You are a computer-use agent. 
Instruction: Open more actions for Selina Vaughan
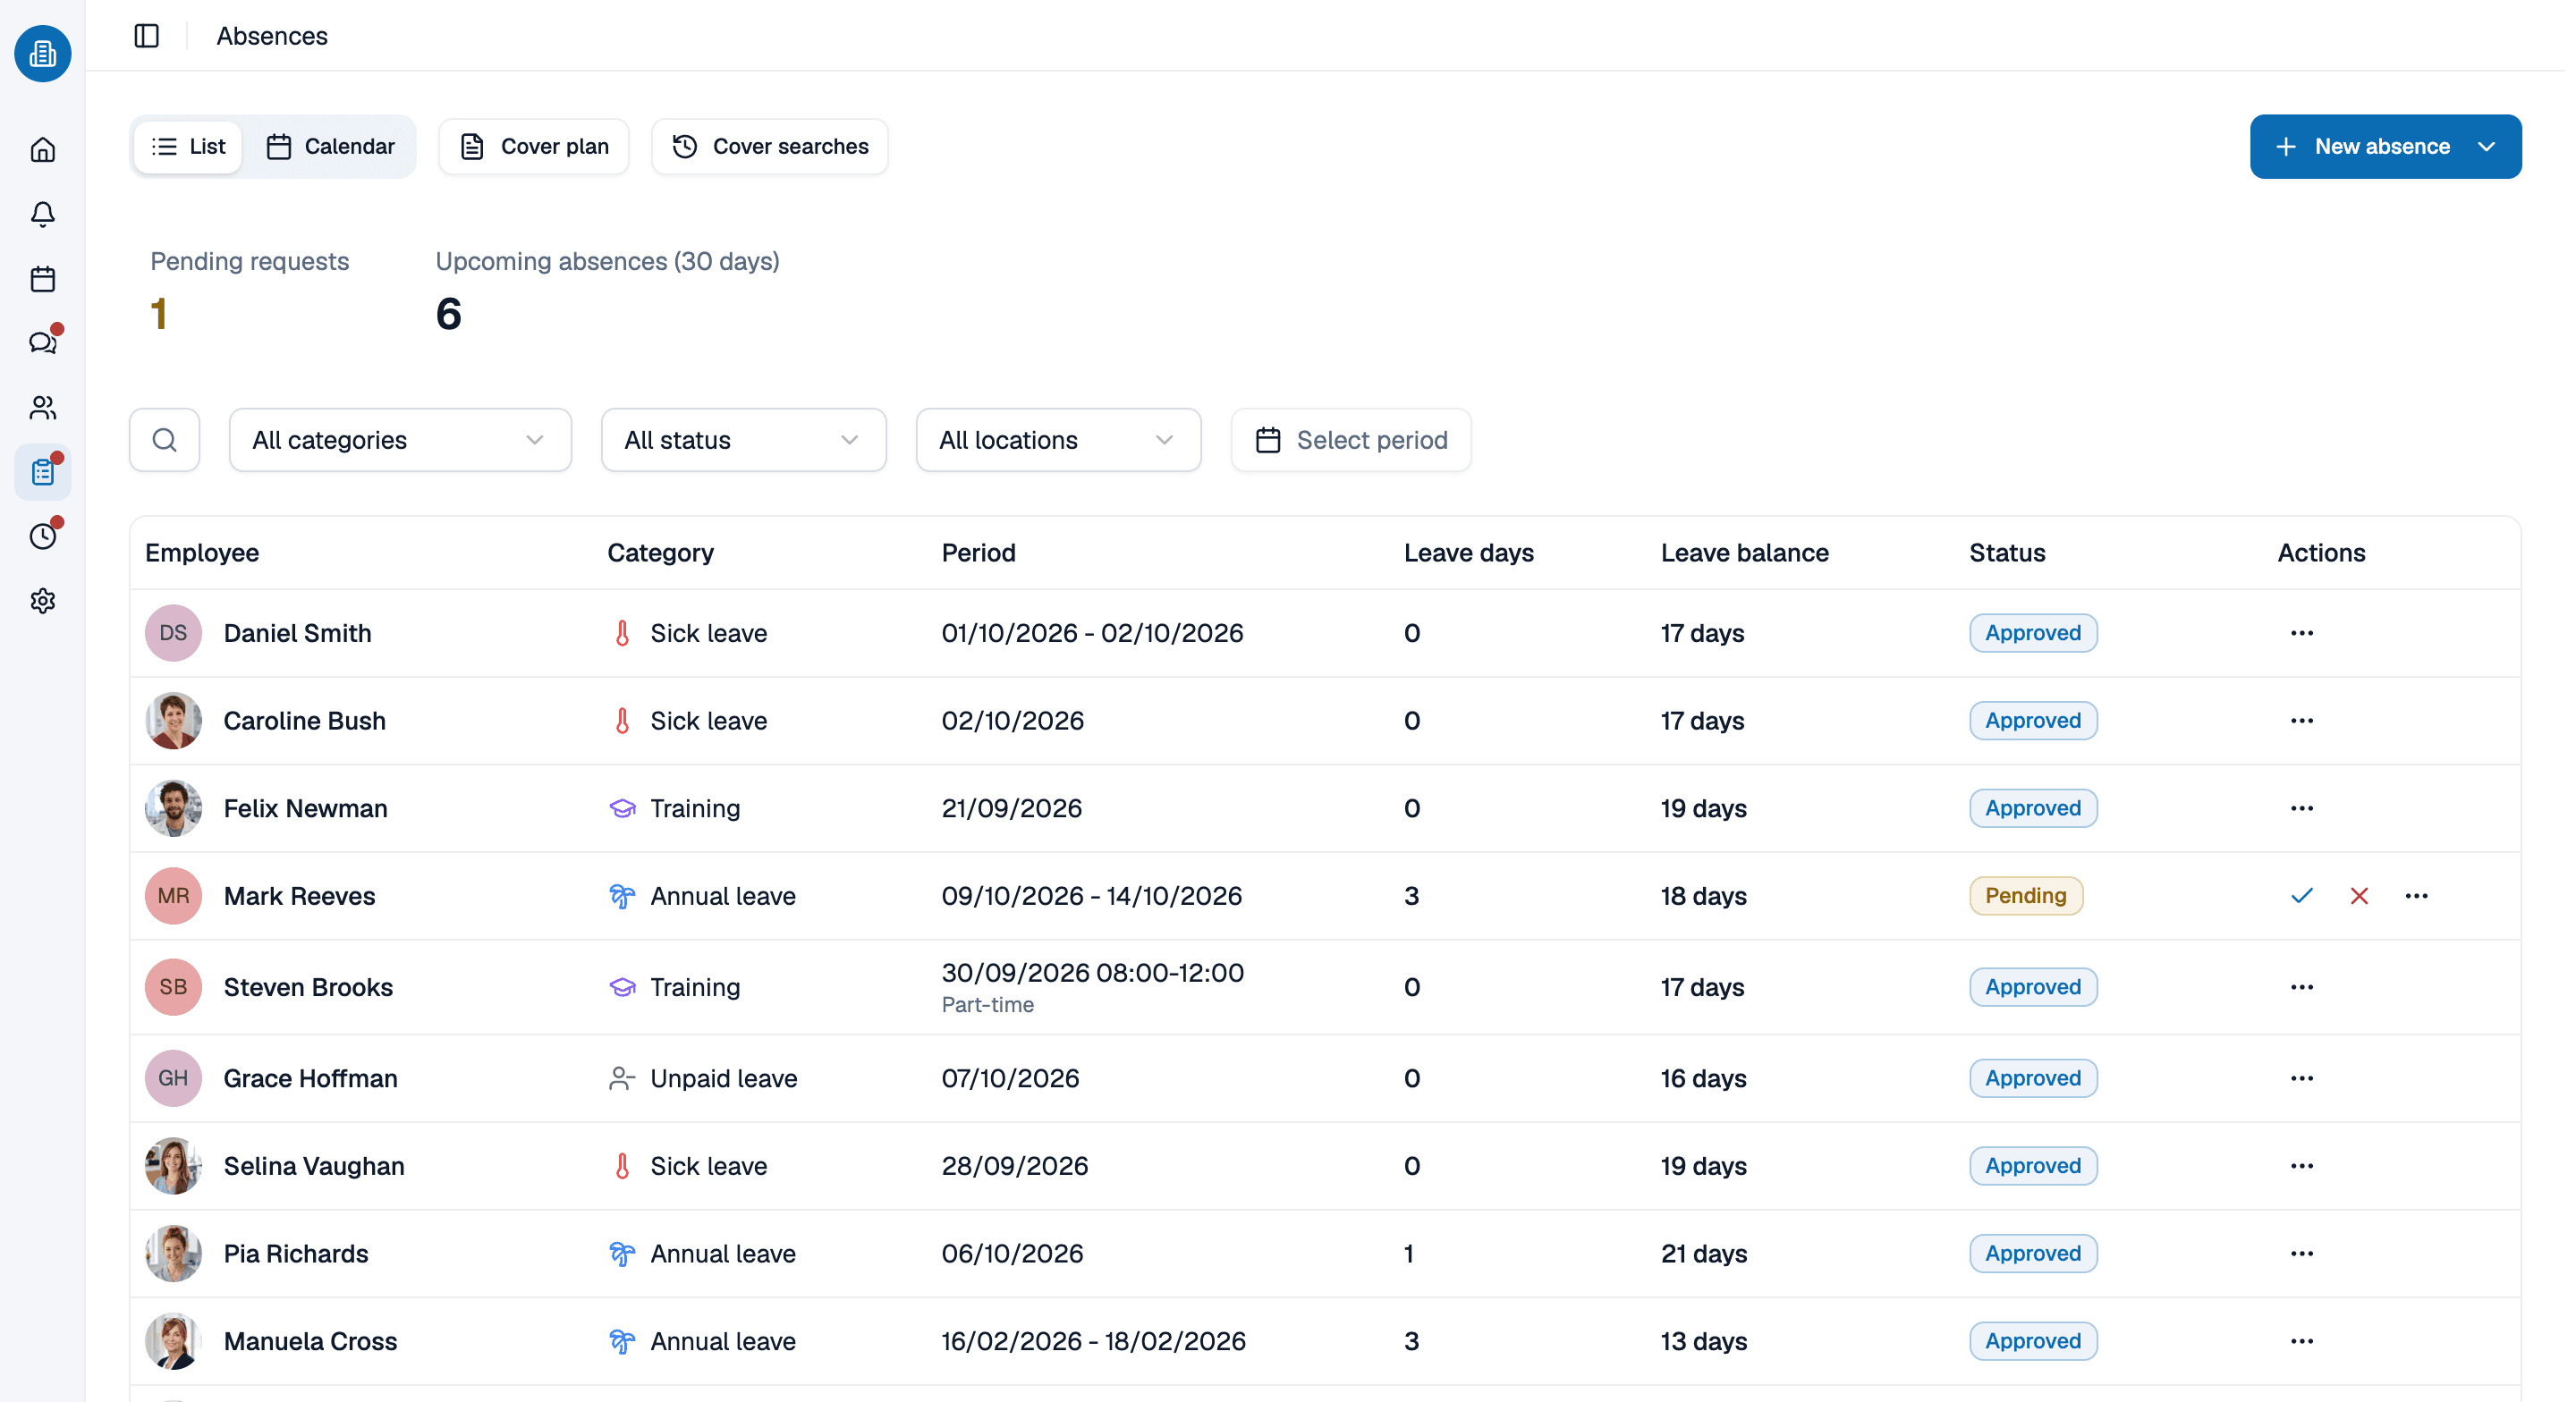coord(2302,1166)
